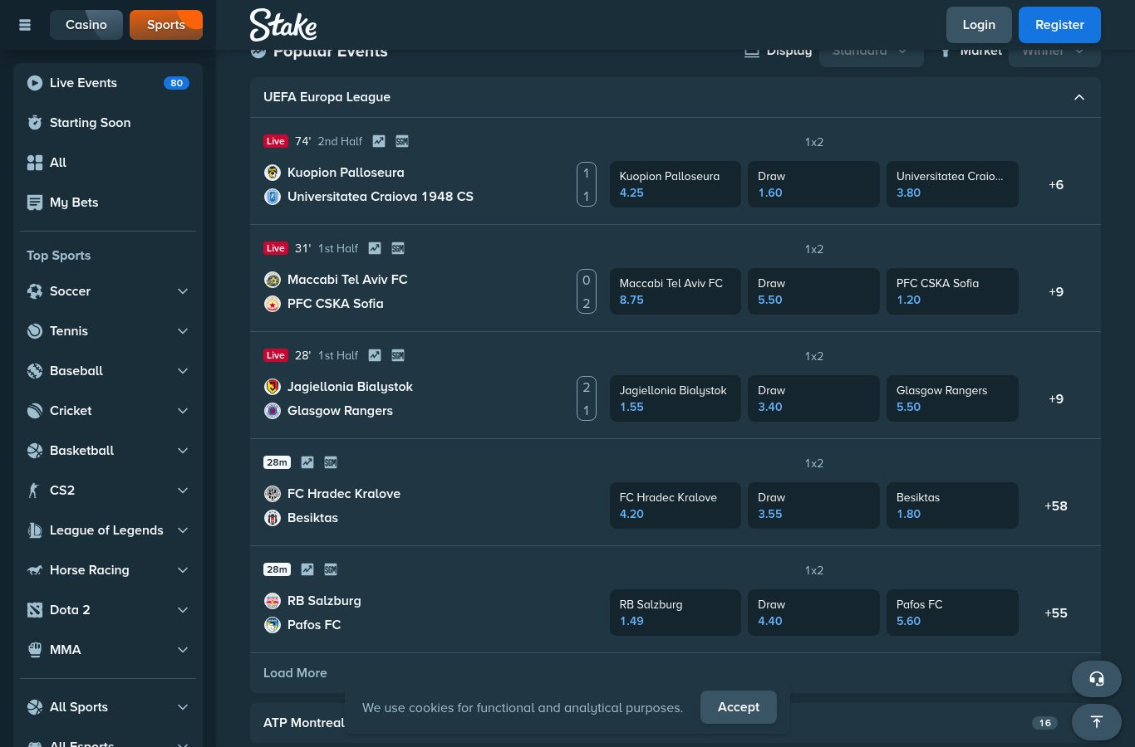The image size is (1135, 747).
Task: Bet on PFC CSKA Sofia at 1.20
Action: pyautogui.click(x=952, y=291)
